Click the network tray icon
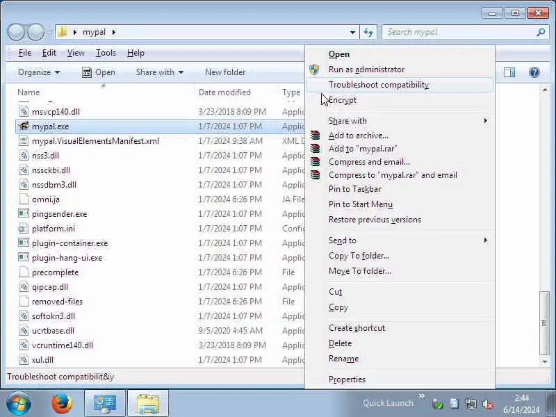The width and height of the screenshot is (556, 417). pyautogui.click(x=471, y=404)
